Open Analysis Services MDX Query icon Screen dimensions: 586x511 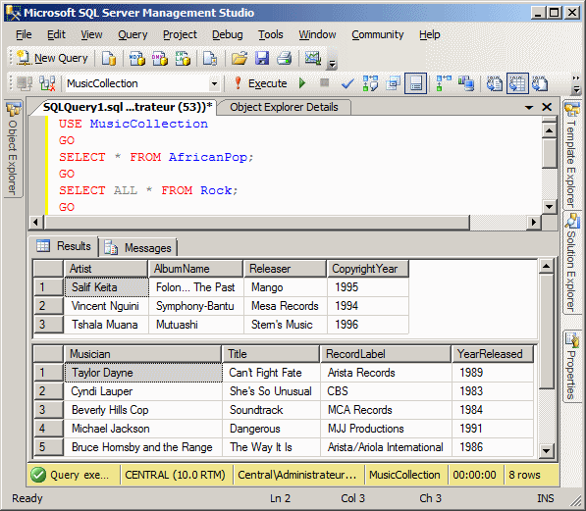(136, 58)
